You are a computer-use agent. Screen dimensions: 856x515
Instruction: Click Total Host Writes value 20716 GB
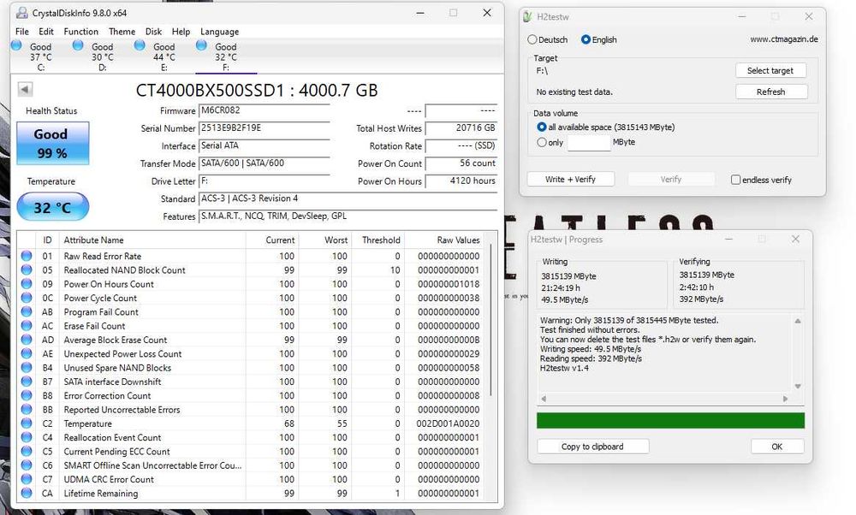461,128
